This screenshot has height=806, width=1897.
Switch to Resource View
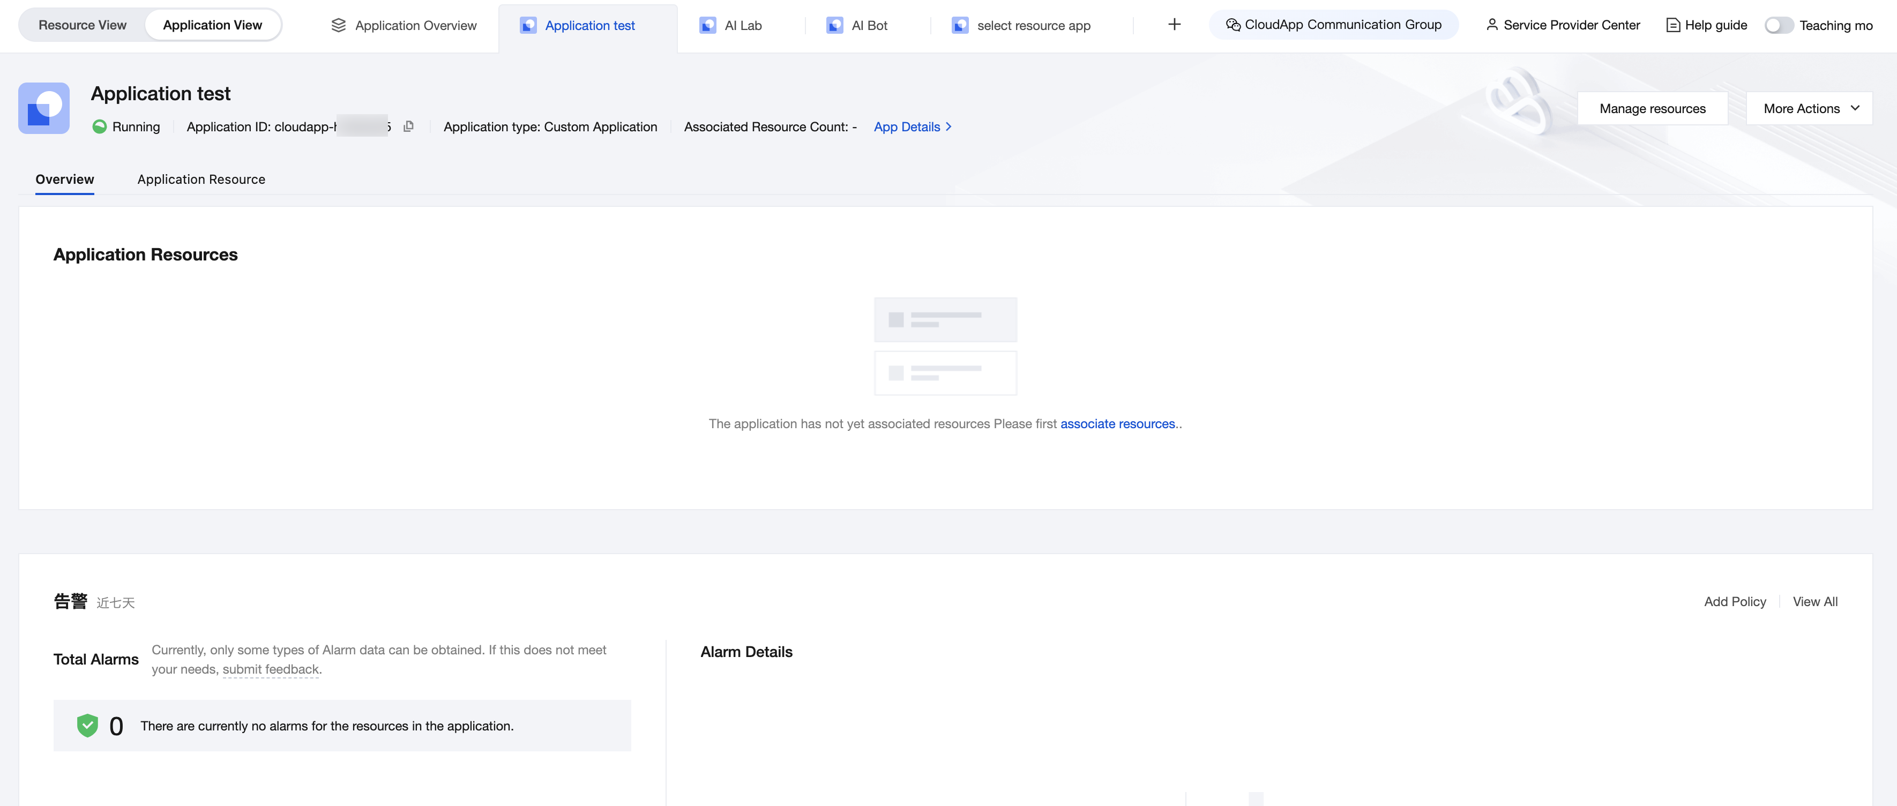click(83, 25)
